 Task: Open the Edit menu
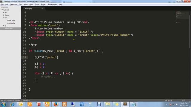(x=7, y=4)
